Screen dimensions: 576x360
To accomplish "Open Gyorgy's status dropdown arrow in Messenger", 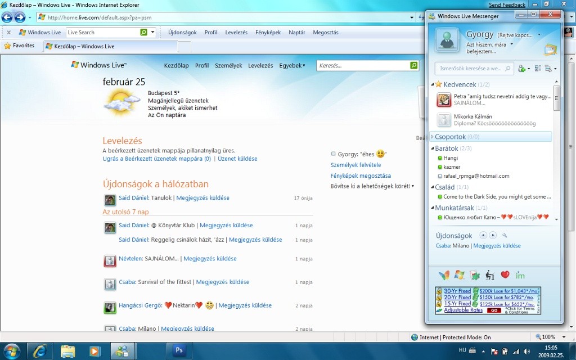I will (x=539, y=35).
